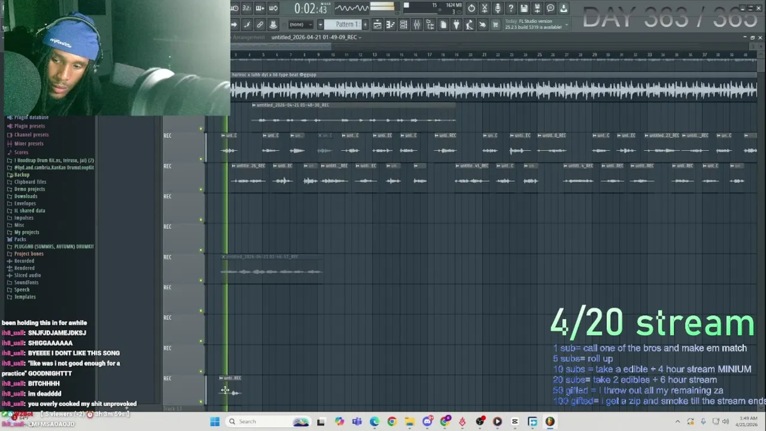Click bar 9 on the timeline ruler
Viewport: 766px width, 431px height.
pos(318,55)
